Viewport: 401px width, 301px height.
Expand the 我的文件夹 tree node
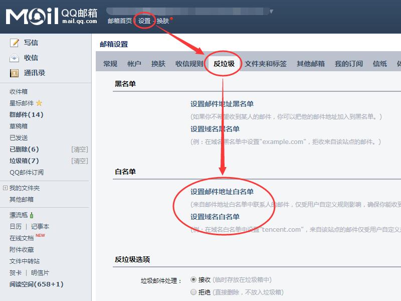(x=5, y=188)
